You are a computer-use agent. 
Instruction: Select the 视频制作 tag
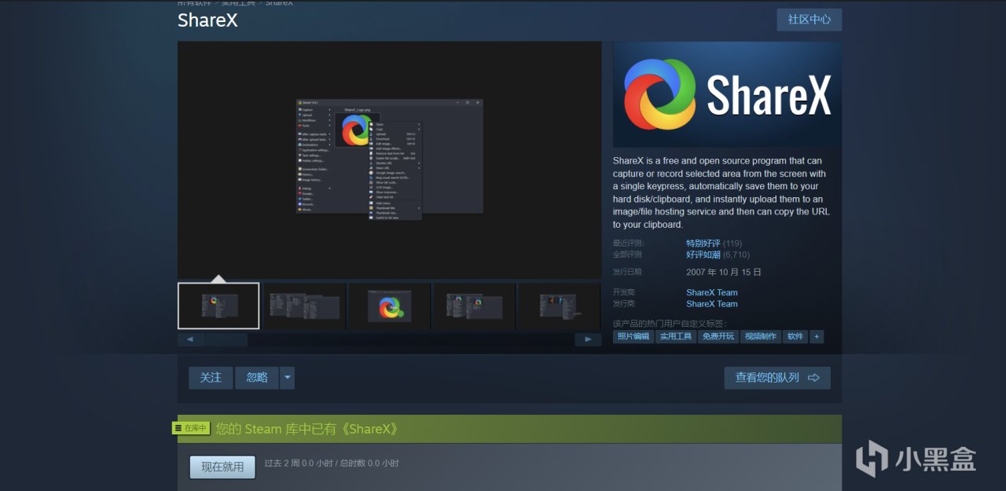[761, 336]
